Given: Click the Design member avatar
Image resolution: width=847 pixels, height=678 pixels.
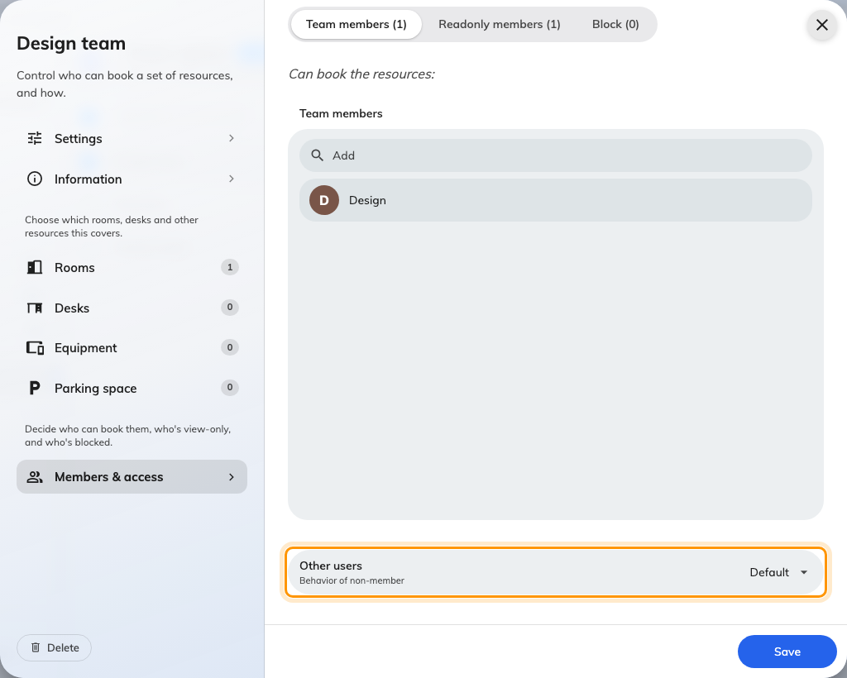Looking at the screenshot, I should click(x=324, y=200).
